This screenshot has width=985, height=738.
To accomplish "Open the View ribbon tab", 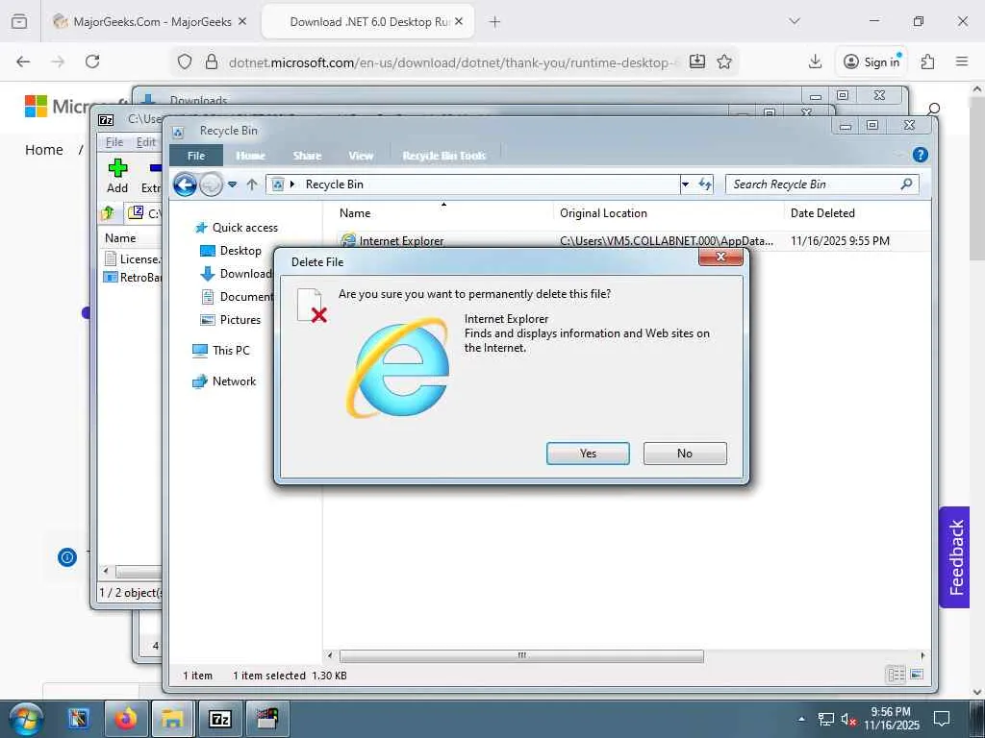I will (x=361, y=155).
